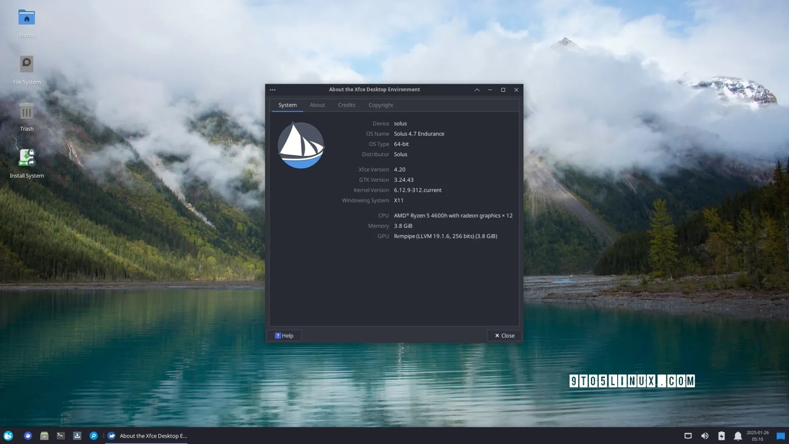Switch workspaces using the workspace switcher
Screen dimensions: 789x444
[782, 436]
